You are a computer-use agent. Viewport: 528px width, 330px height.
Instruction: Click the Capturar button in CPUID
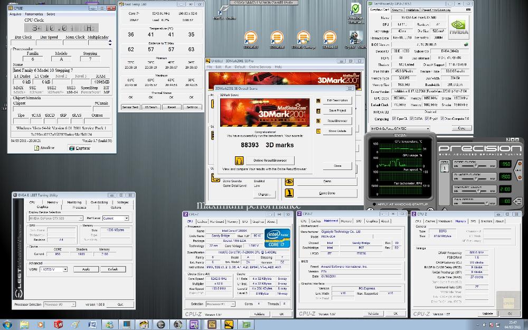click(x=80, y=148)
